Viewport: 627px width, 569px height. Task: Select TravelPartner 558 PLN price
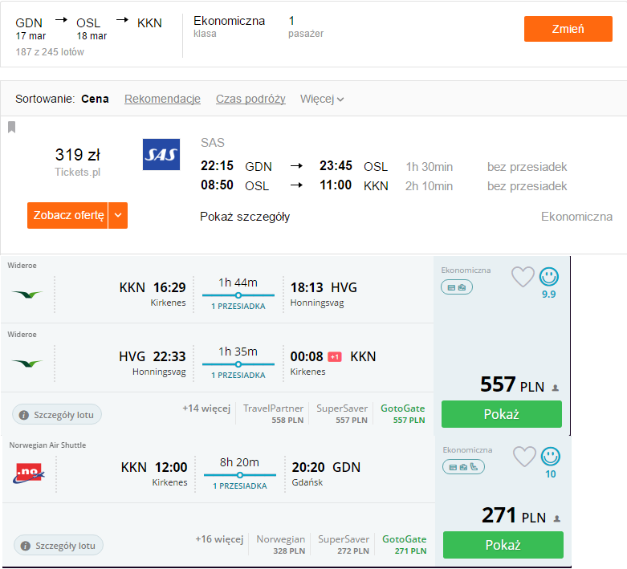coord(273,414)
